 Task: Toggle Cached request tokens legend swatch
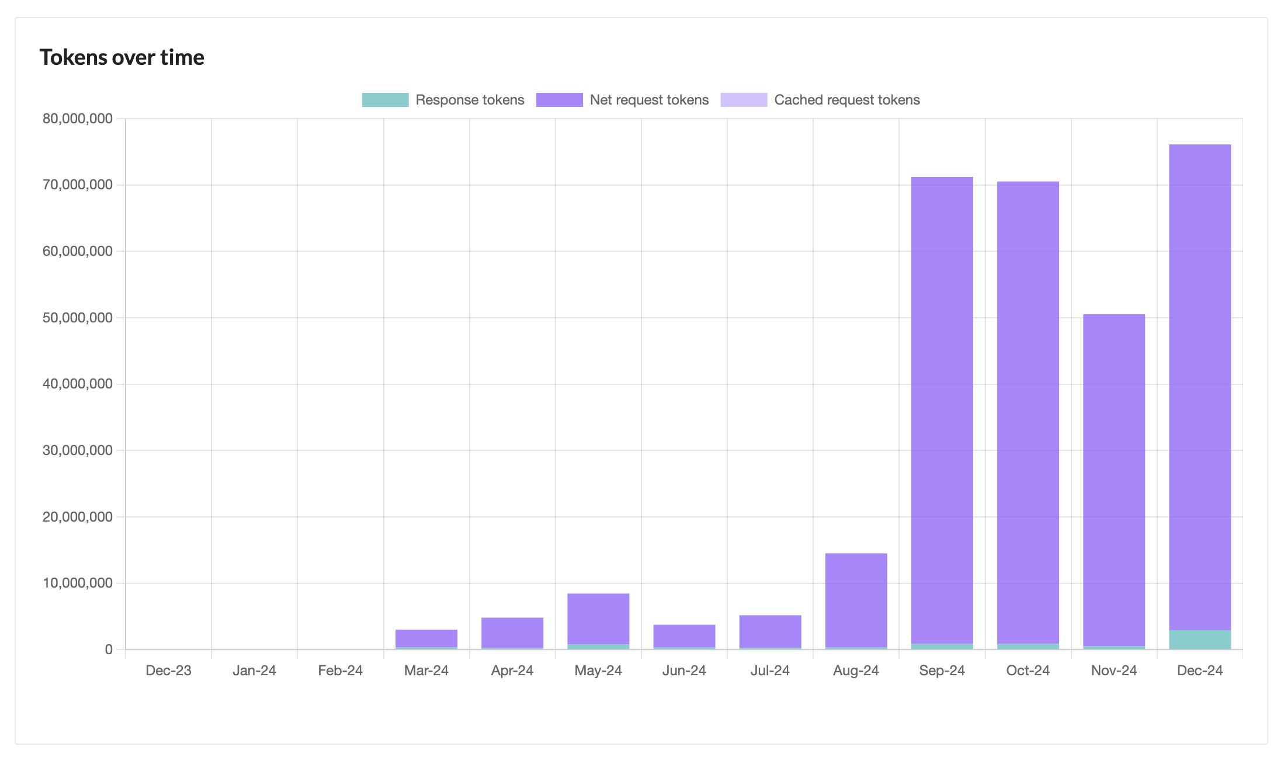[744, 100]
